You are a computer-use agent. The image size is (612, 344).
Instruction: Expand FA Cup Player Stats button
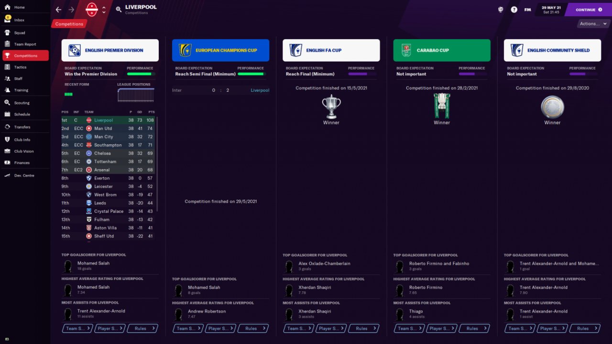(x=331, y=329)
